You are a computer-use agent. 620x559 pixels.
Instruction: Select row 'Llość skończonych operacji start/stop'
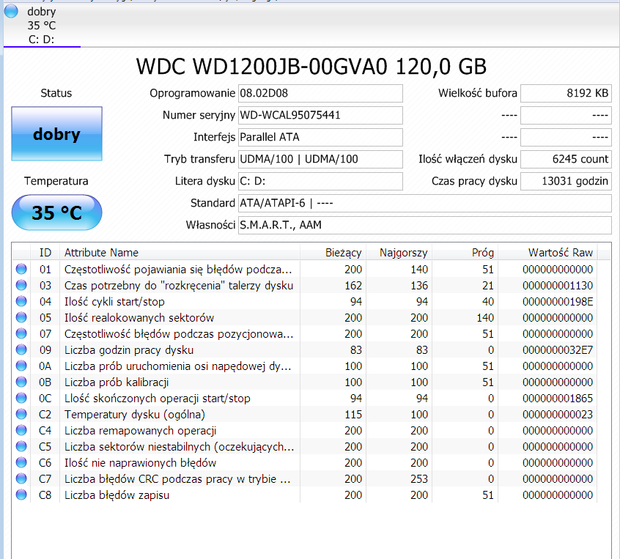point(305,398)
